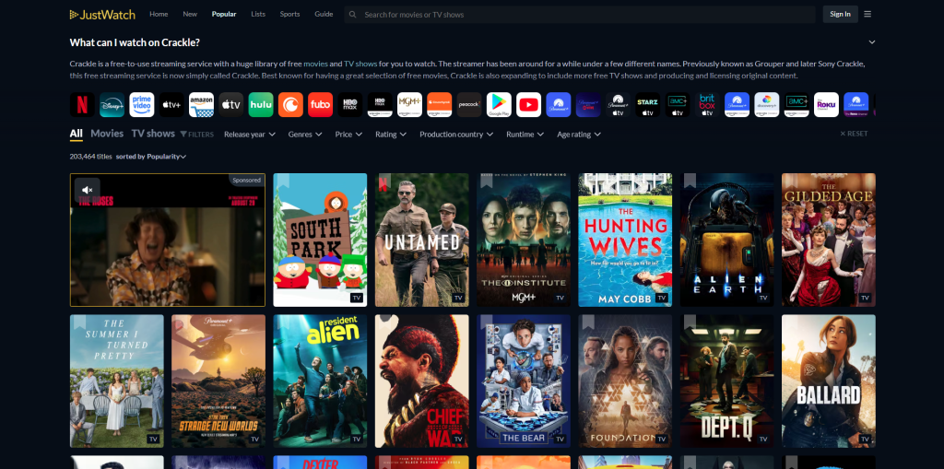Open the Age rating dropdown
This screenshot has width=944, height=469.
pyautogui.click(x=579, y=135)
